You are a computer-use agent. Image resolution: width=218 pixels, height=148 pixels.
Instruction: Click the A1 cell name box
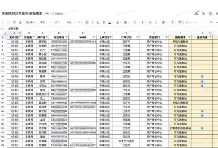pos(2,29)
